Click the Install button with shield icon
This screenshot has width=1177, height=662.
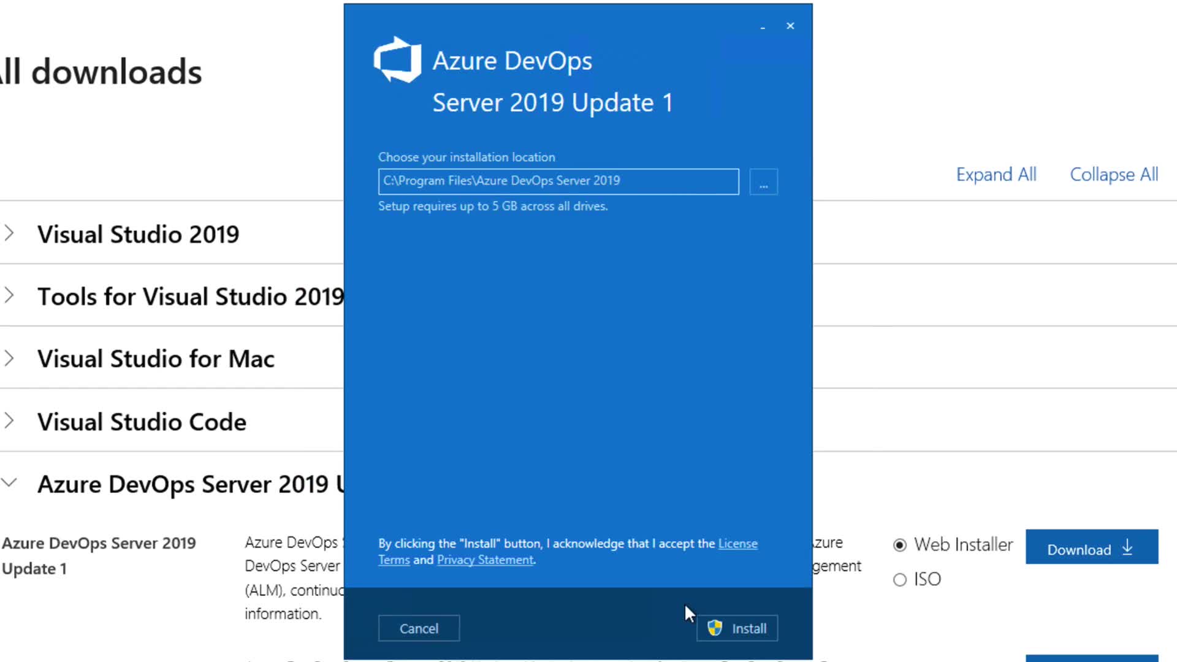point(737,628)
